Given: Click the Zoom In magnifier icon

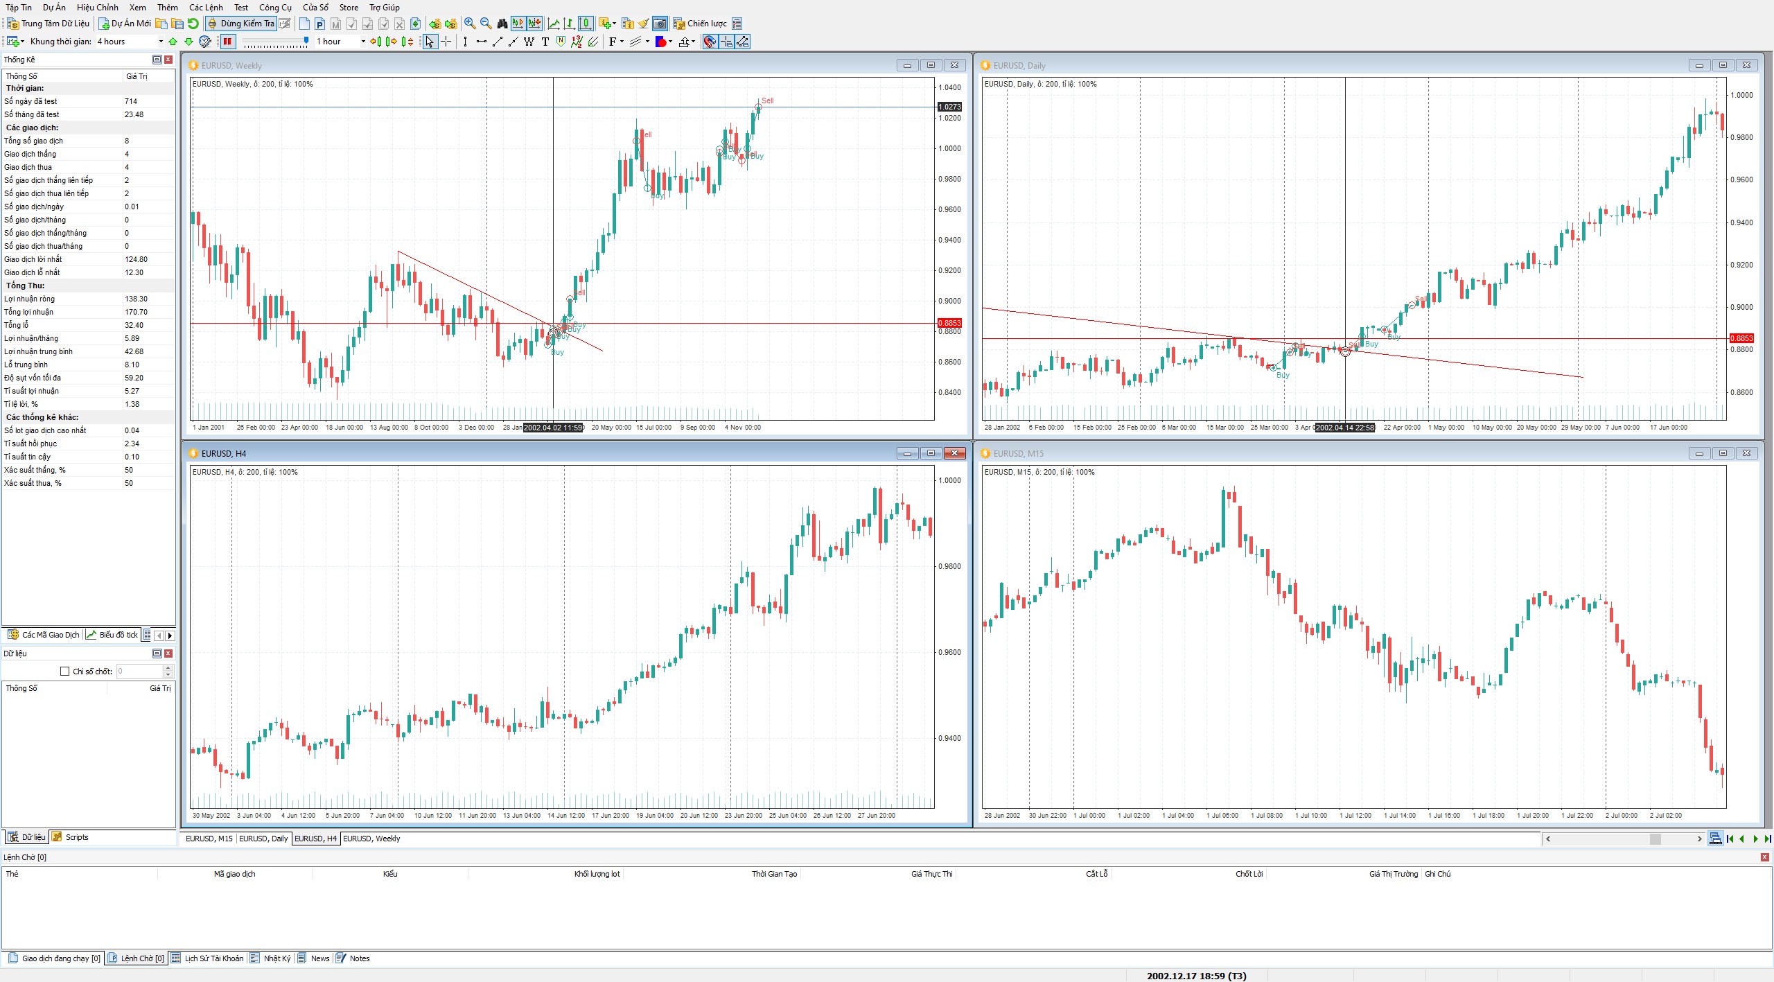Looking at the screenshot, I should [470, 24].
